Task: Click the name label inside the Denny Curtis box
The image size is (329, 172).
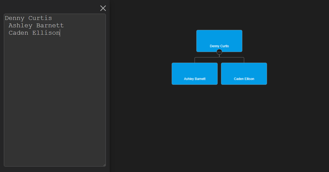Action: [x=219, y=46]
